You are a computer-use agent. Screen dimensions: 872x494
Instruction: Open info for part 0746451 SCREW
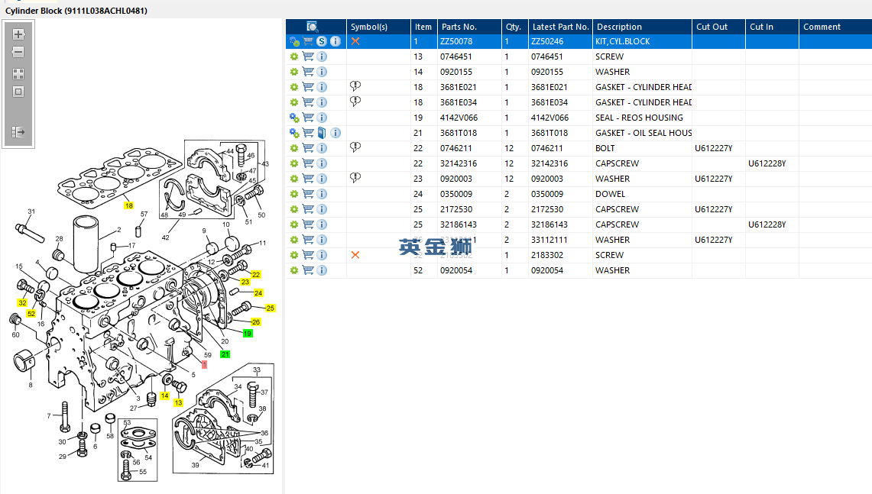[322, 57]
